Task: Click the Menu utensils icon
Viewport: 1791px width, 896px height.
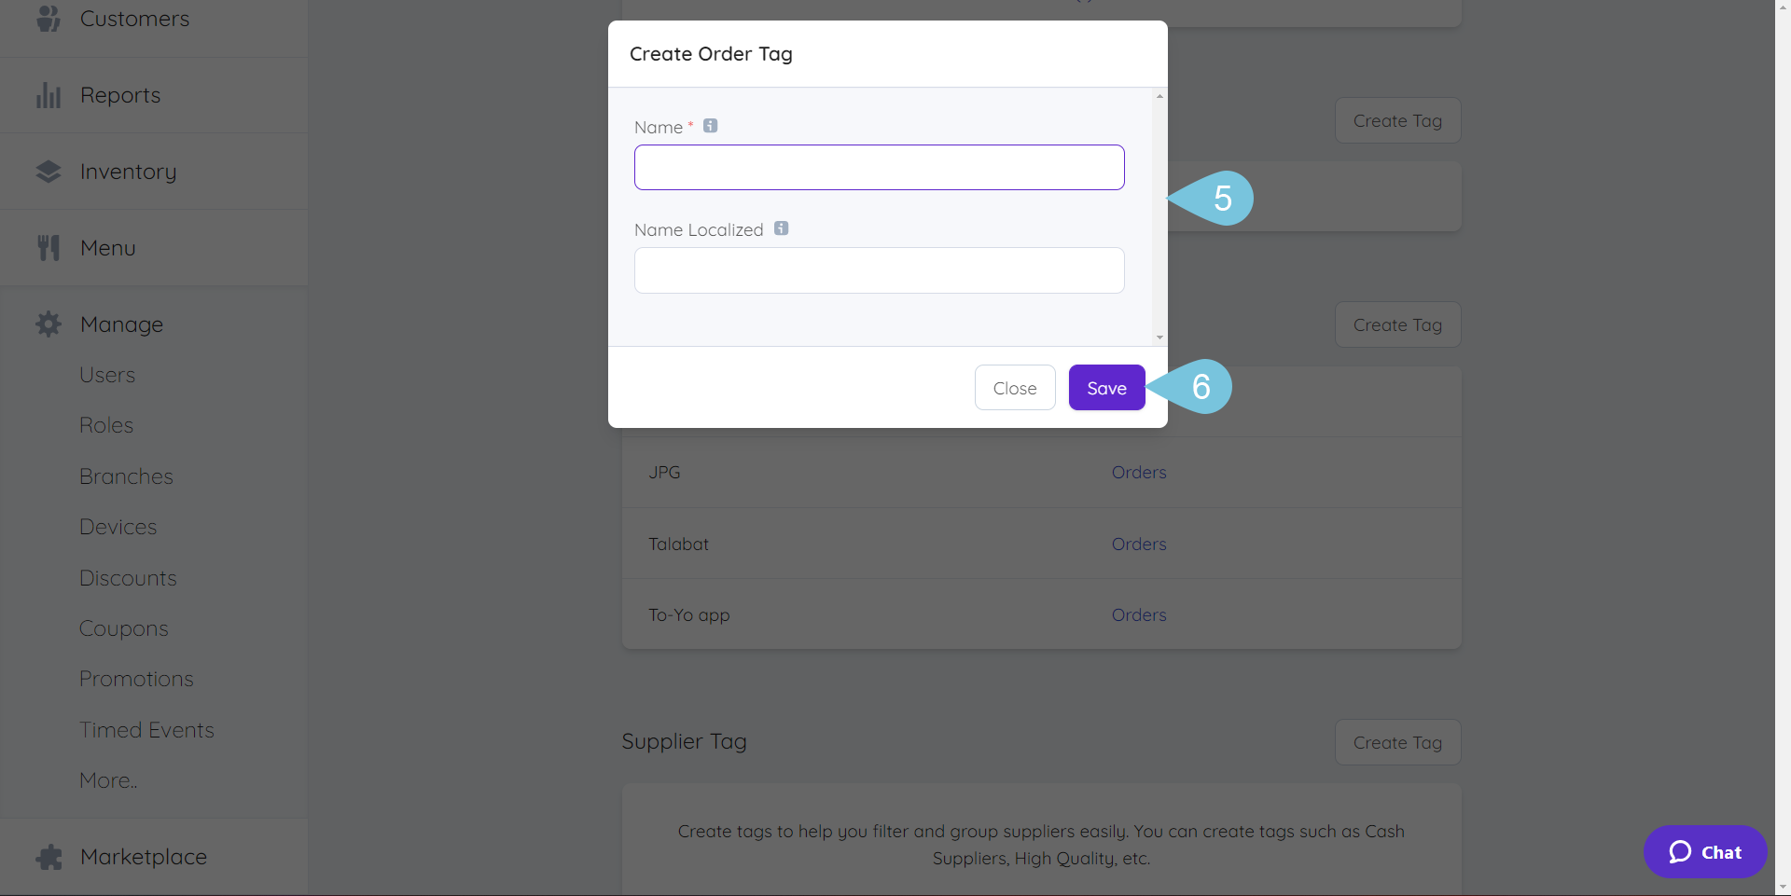Action: 48,246
